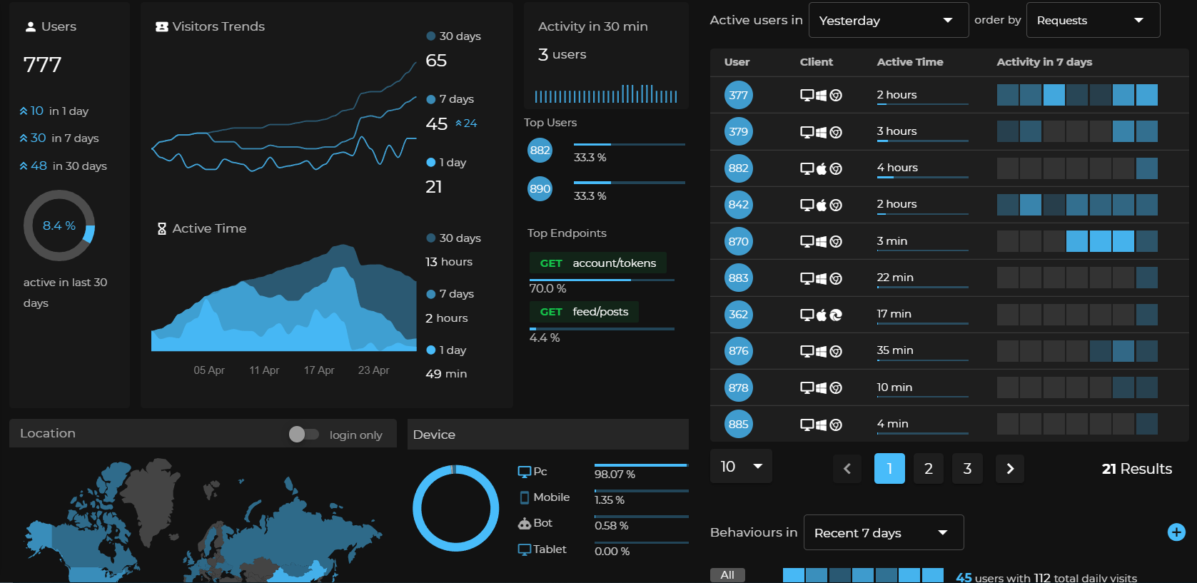Image resolution: width=1197 pixels, height=583 pixels.
Task: Click the Active Time hourglass icon
Action: [x=162, y=228]
